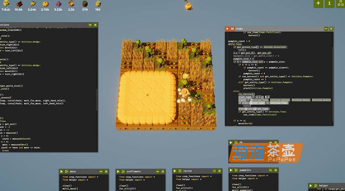Close the cactus code window

pyautogui.click(x=219, y=171)
